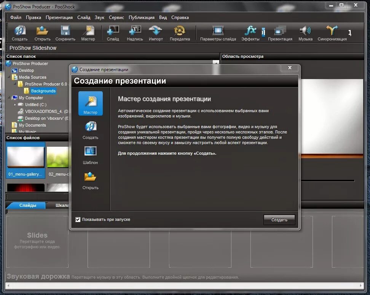The width and height of the screenshot is (370, 295).
Task: Click the Презентация toolbar icon
Action: click(280, 33)
